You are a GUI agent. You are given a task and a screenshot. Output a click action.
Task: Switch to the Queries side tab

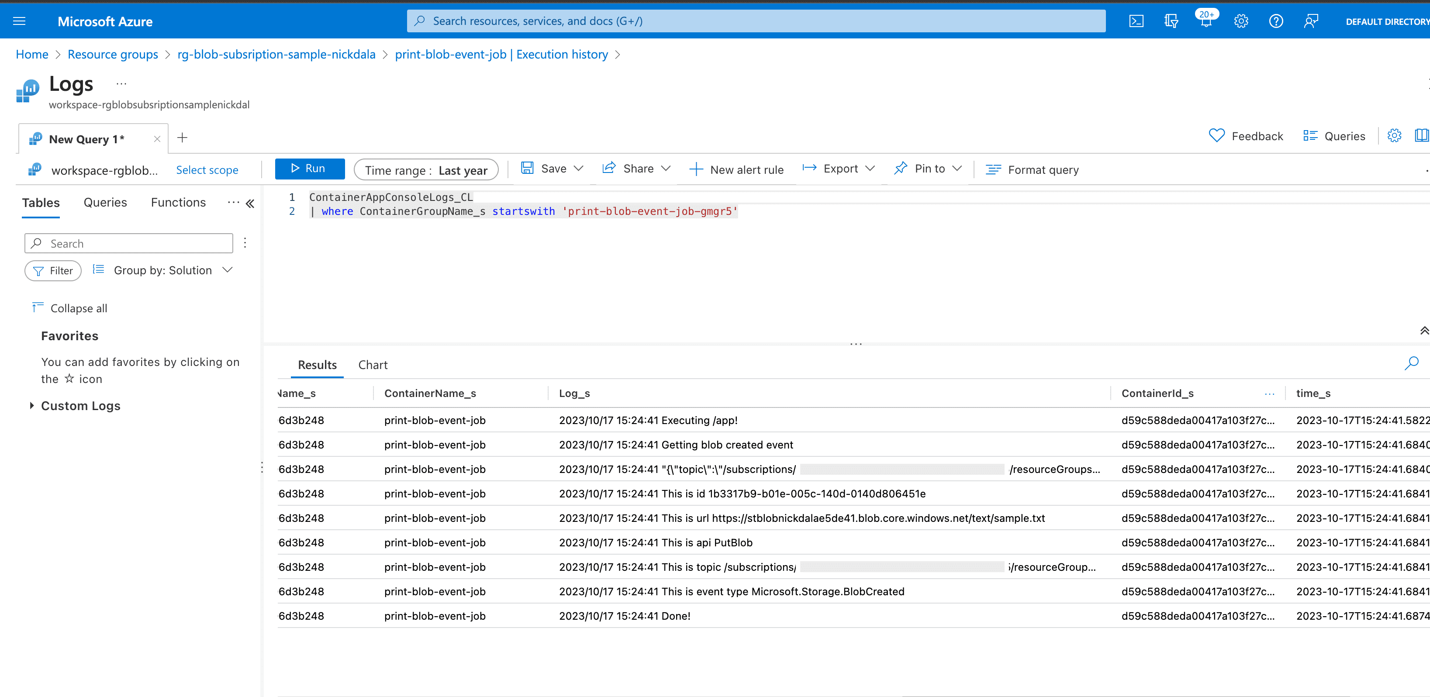(105, 203)
